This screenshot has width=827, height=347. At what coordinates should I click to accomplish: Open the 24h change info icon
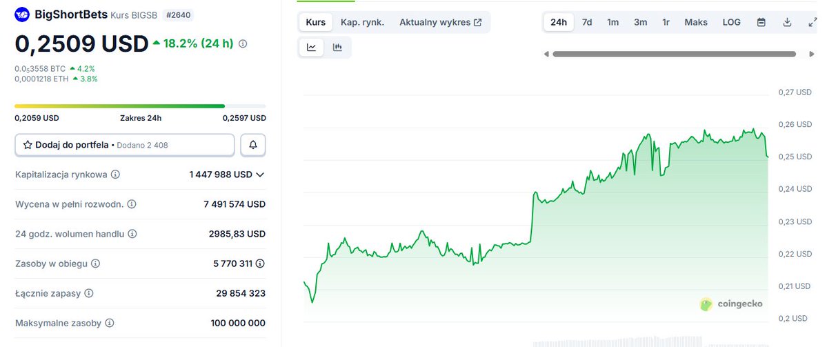click(x=243, y=43)
